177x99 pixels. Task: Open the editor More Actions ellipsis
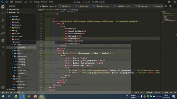175,6
